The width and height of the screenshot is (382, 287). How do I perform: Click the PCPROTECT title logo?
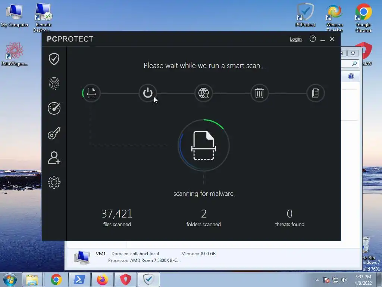click(x=70, y=39)
